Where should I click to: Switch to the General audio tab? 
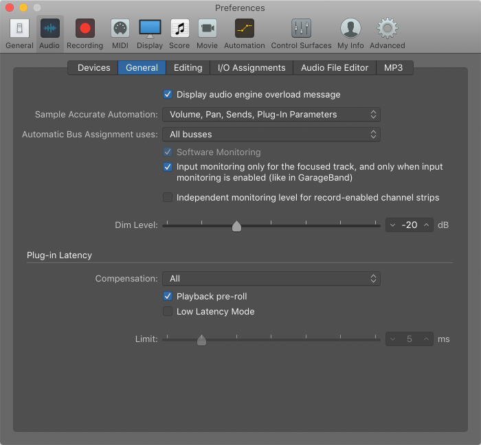pos(142,68)
